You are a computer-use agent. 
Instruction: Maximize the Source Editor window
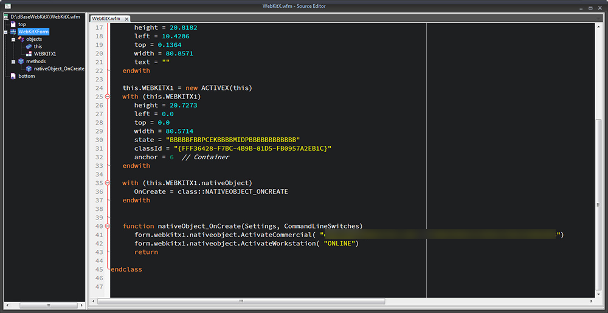coord(590,7)
